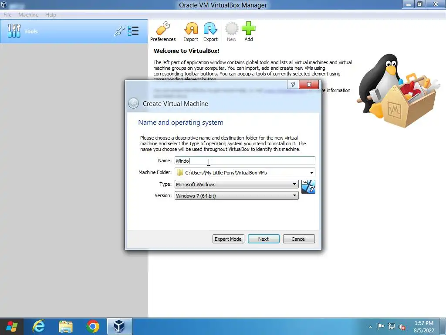Close Create Virtual Machine dialog with red X
The image size is (446, 335).
[x=309, y=85]
